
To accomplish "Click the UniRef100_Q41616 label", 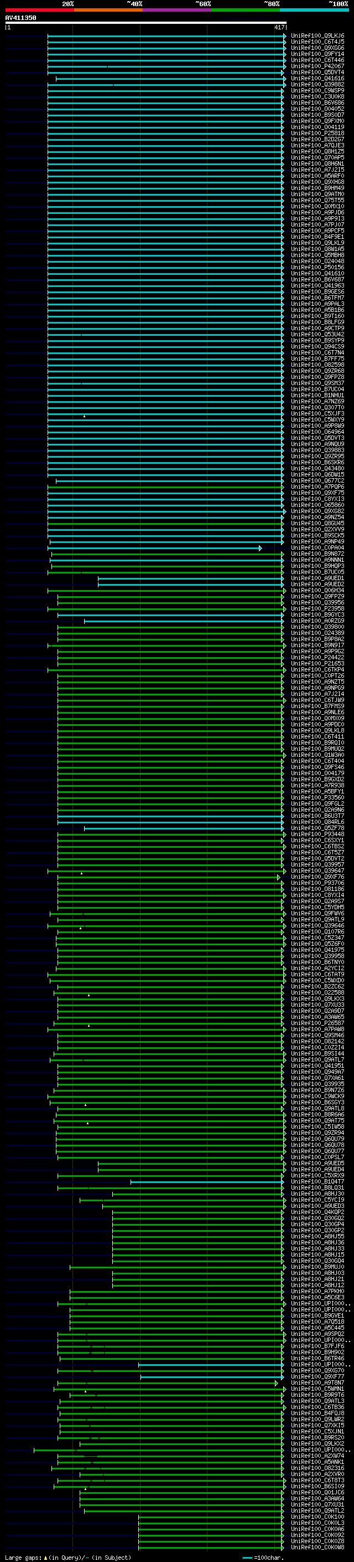I will [x=317, y=78].
